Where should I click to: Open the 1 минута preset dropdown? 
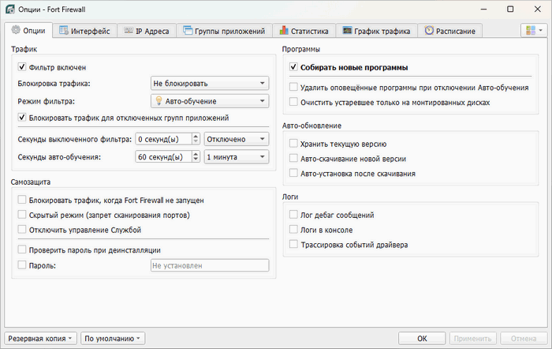point(236,157)
